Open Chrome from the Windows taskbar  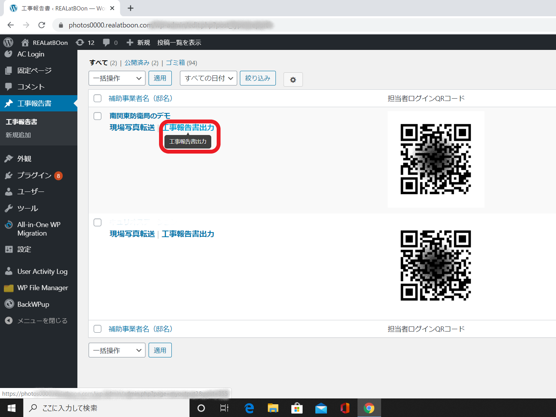click(x=369, y=408)
